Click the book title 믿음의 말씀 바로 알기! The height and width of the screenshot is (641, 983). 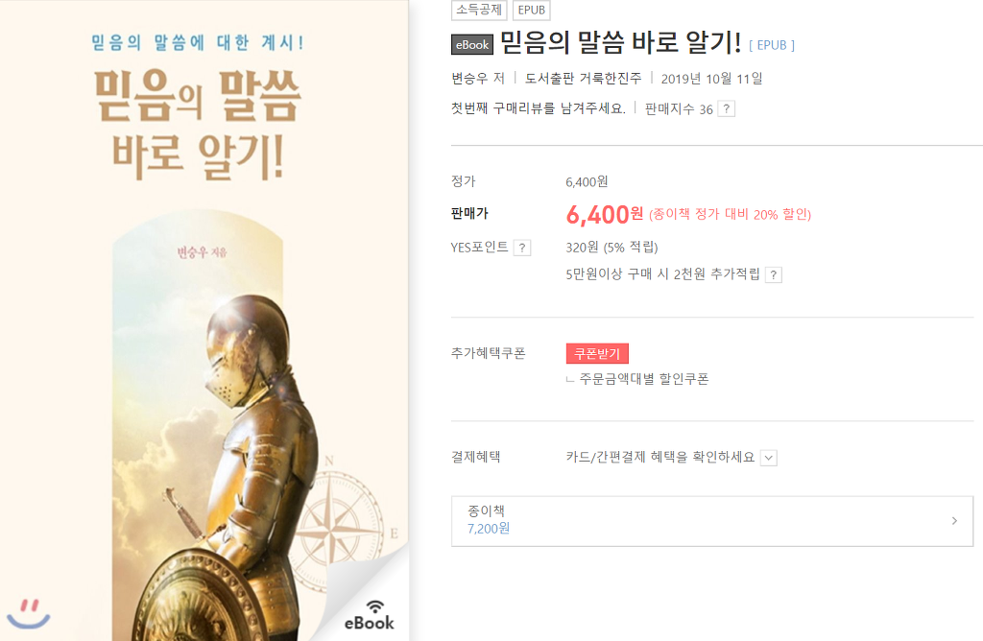point(621,42)
